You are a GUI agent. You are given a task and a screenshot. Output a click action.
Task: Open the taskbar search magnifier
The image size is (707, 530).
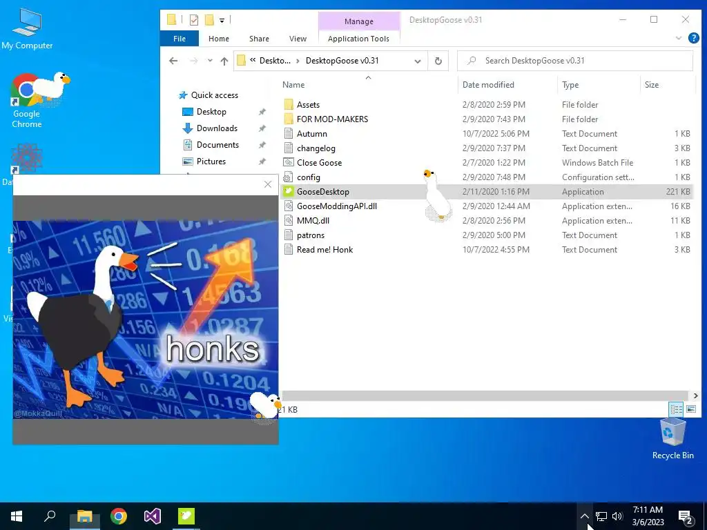click(x=50, y=516)
